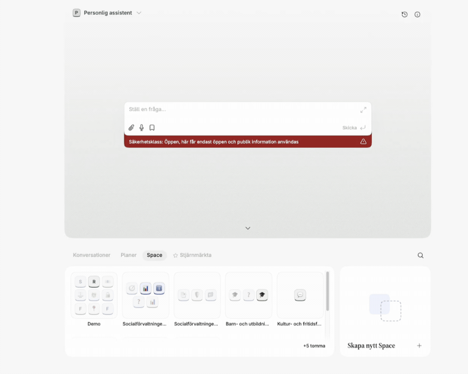The image size is (468, 374).
Task: Click the search magnifier icon above Spaces
Action: coord(420,255)
